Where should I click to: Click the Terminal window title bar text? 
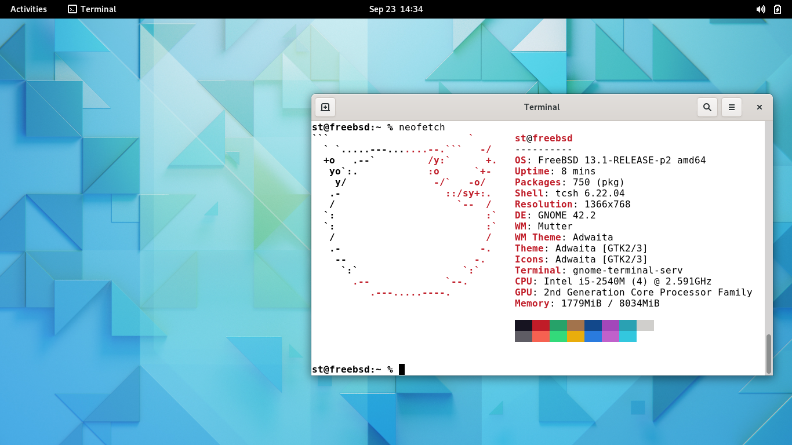542,107
